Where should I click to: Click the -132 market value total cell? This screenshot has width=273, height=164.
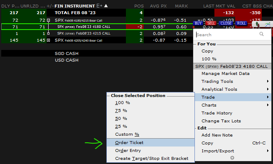225,13
